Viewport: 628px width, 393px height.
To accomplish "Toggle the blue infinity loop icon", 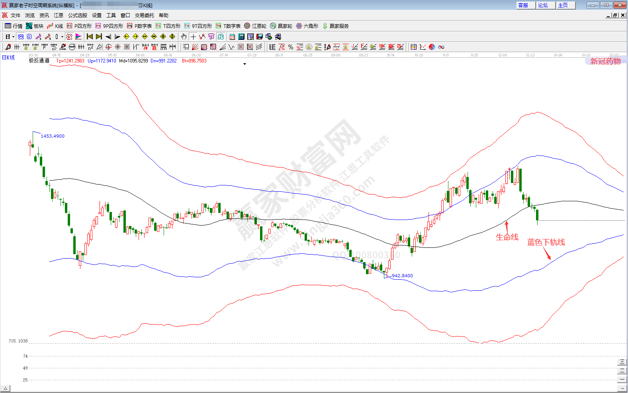I will (441, 47).
